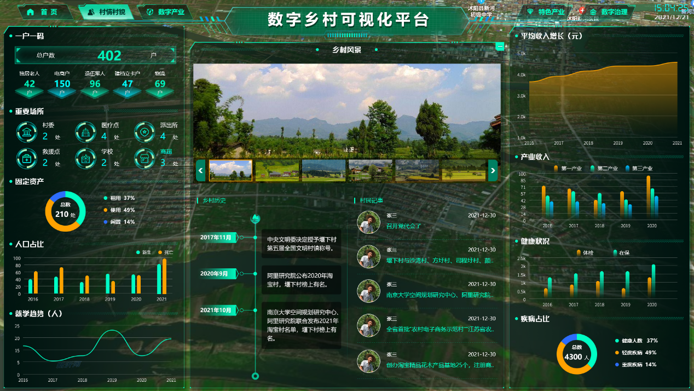The width and height of the screenshot is (694, 391).
Task: Toggle 使用 49% legend in 固定资产
Action: click(119, 210)
